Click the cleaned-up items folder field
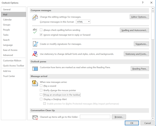The height and width of the screenshot is (126, 156). tap(95, 117)
